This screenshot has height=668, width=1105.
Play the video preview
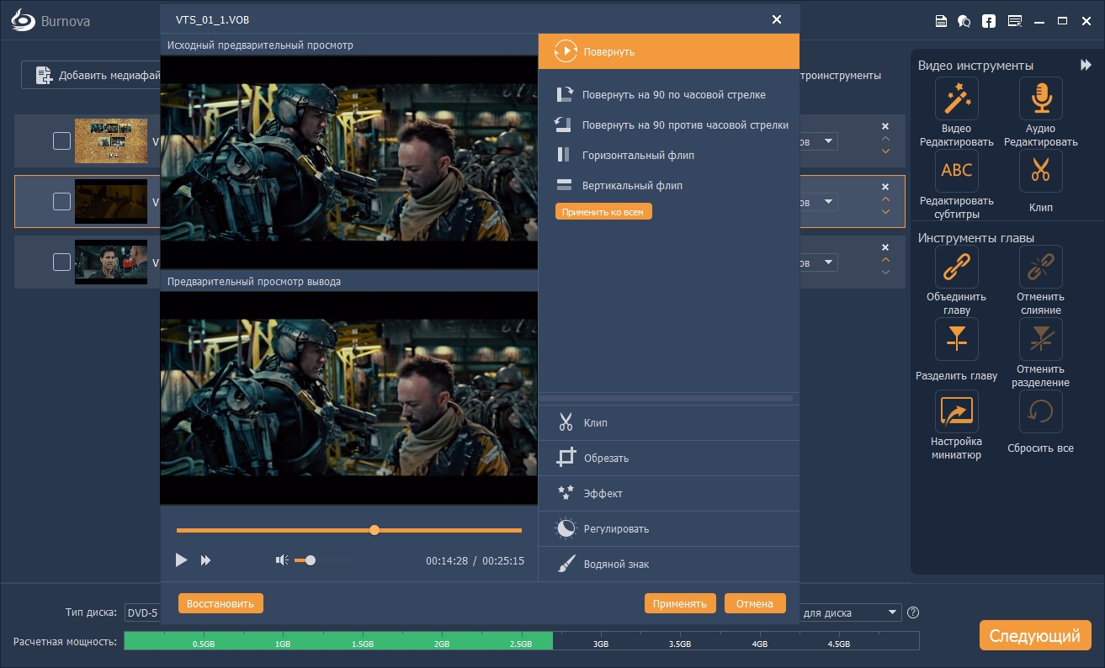(x=181, y=560)
